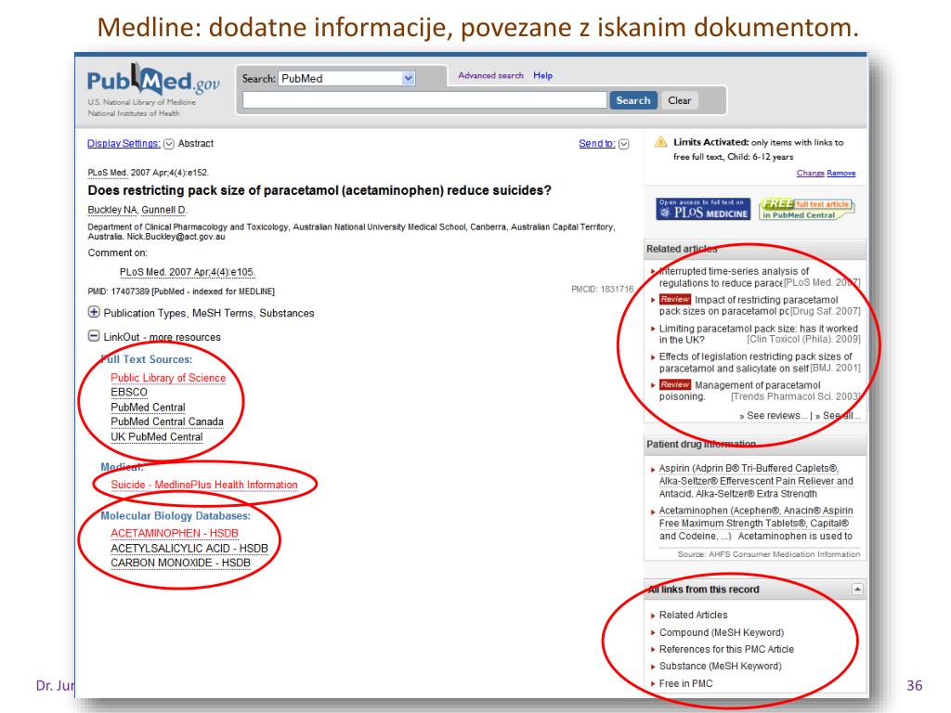Click into the search query text field
Screen dimensions: 951x713
(x=424, y=100)
